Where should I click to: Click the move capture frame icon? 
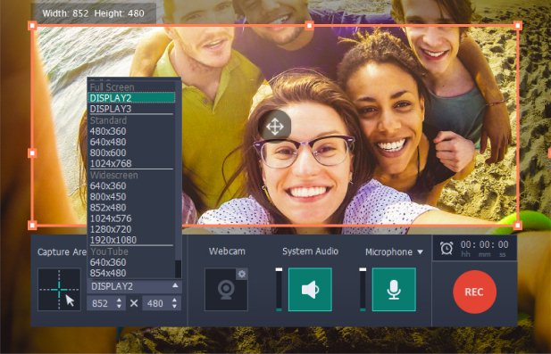275,127
